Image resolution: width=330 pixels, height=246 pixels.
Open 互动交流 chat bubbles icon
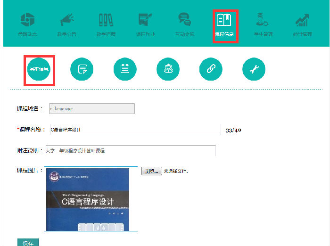tap(184, 25)
